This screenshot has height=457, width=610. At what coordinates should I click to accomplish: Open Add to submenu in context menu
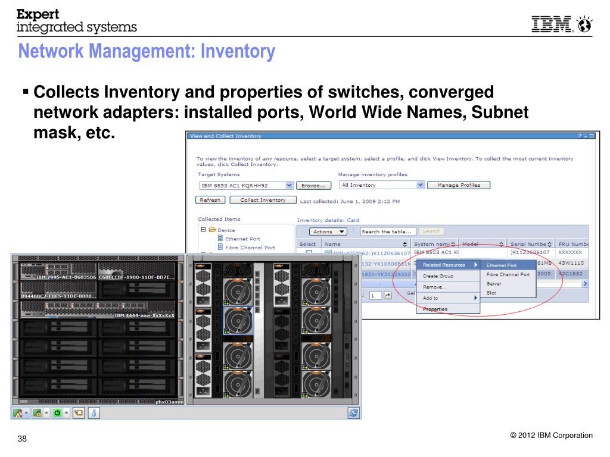[x=448, y=298]
